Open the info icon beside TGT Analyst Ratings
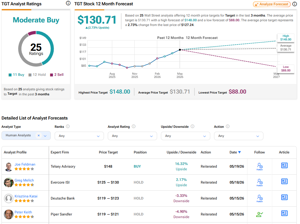The image size is (300, 224). click(68, 3)
